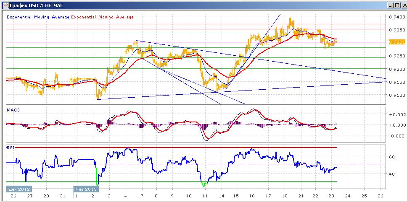The width and height of the screenshot is (407, 202).
Task: Select the RSI panel label
Action: pos(11,148)
